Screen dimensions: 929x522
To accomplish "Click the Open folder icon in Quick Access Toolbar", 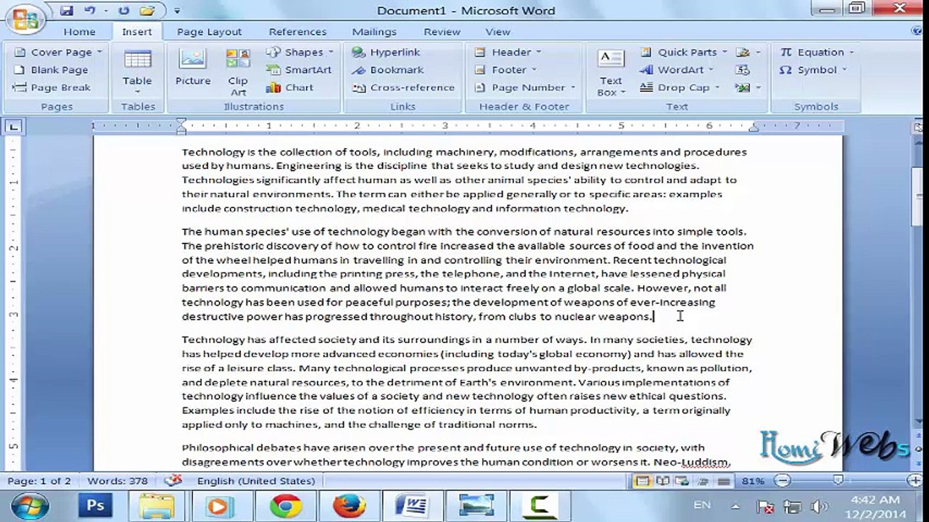I will coord(147,11).
